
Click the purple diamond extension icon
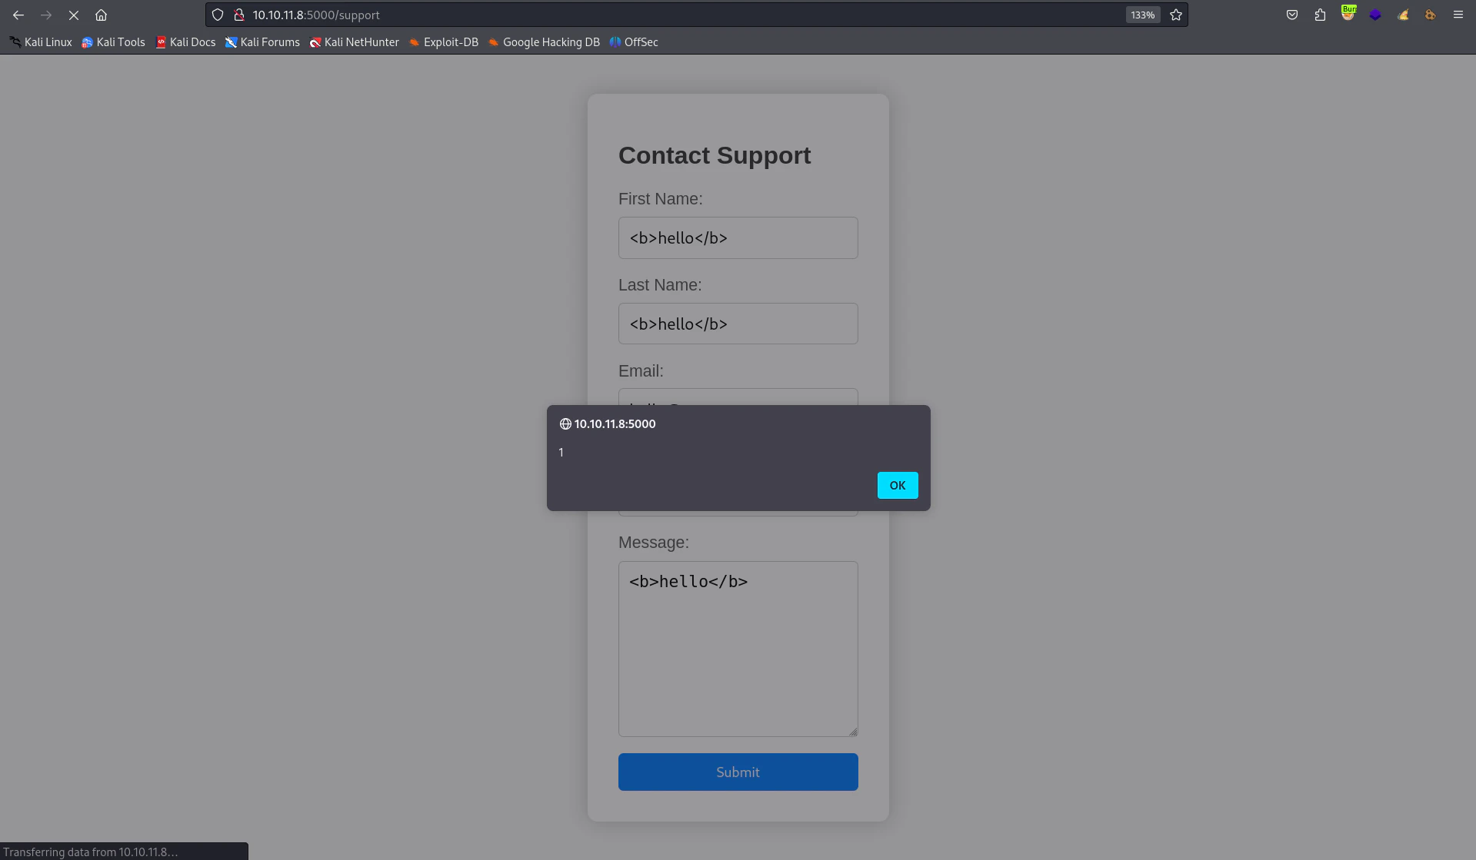point(1375,15)
